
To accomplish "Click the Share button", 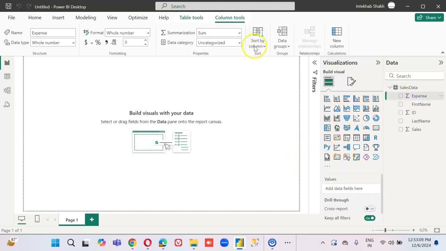I will 429,17.
